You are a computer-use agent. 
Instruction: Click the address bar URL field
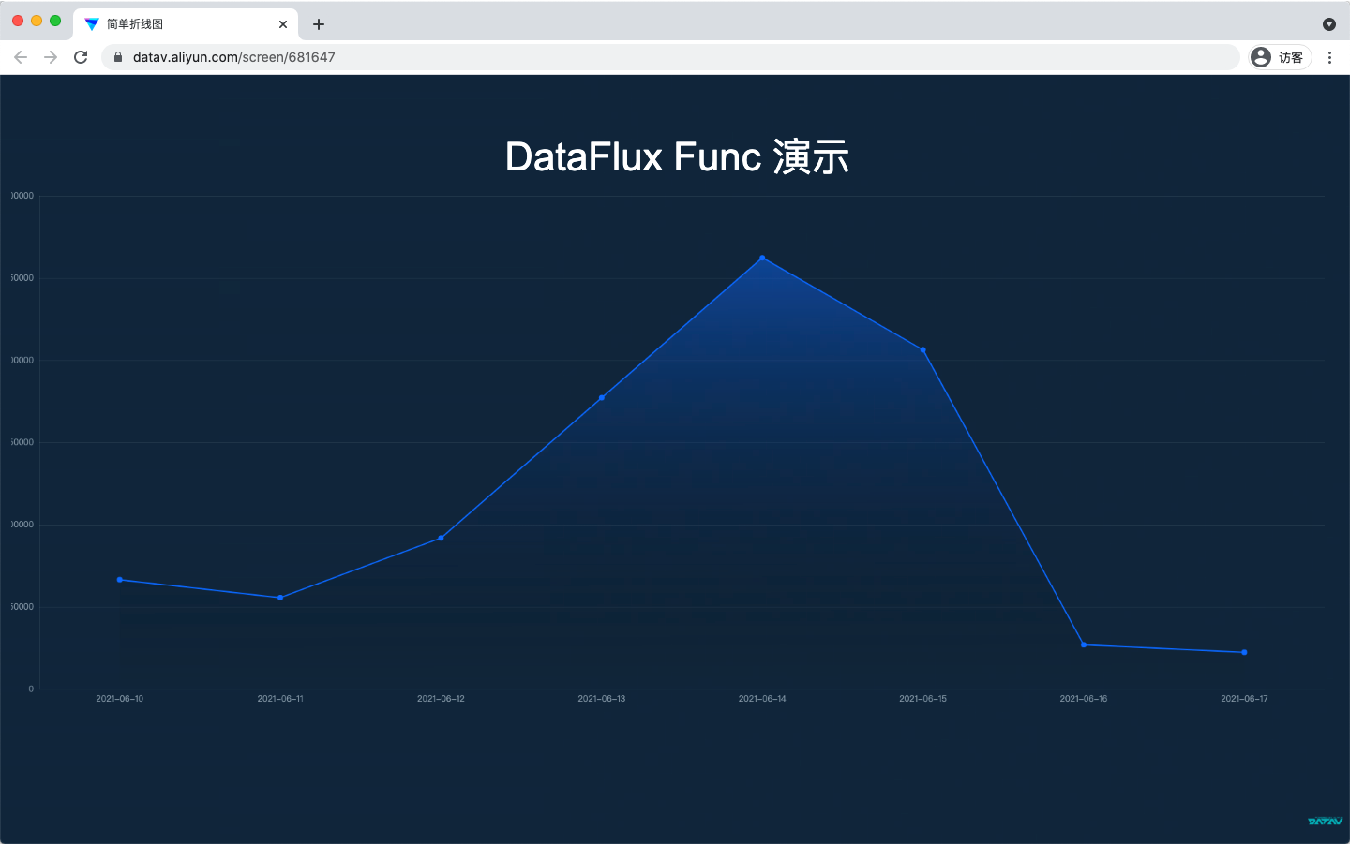[670, 57]
